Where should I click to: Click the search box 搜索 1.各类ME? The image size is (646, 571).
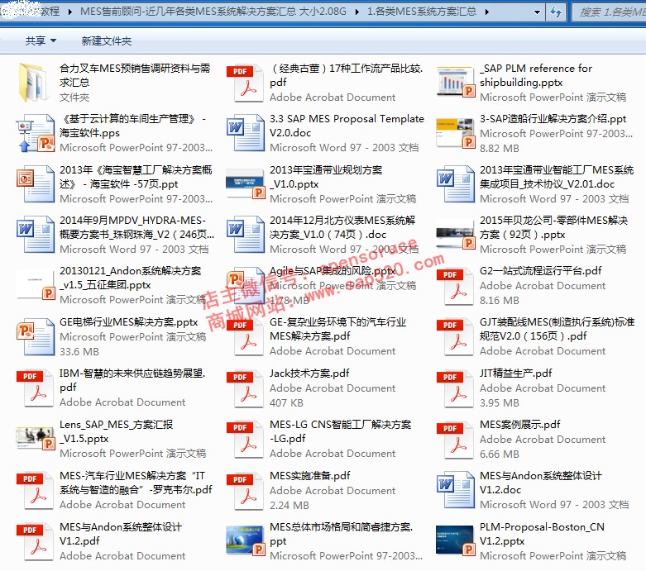pos(610,12)
